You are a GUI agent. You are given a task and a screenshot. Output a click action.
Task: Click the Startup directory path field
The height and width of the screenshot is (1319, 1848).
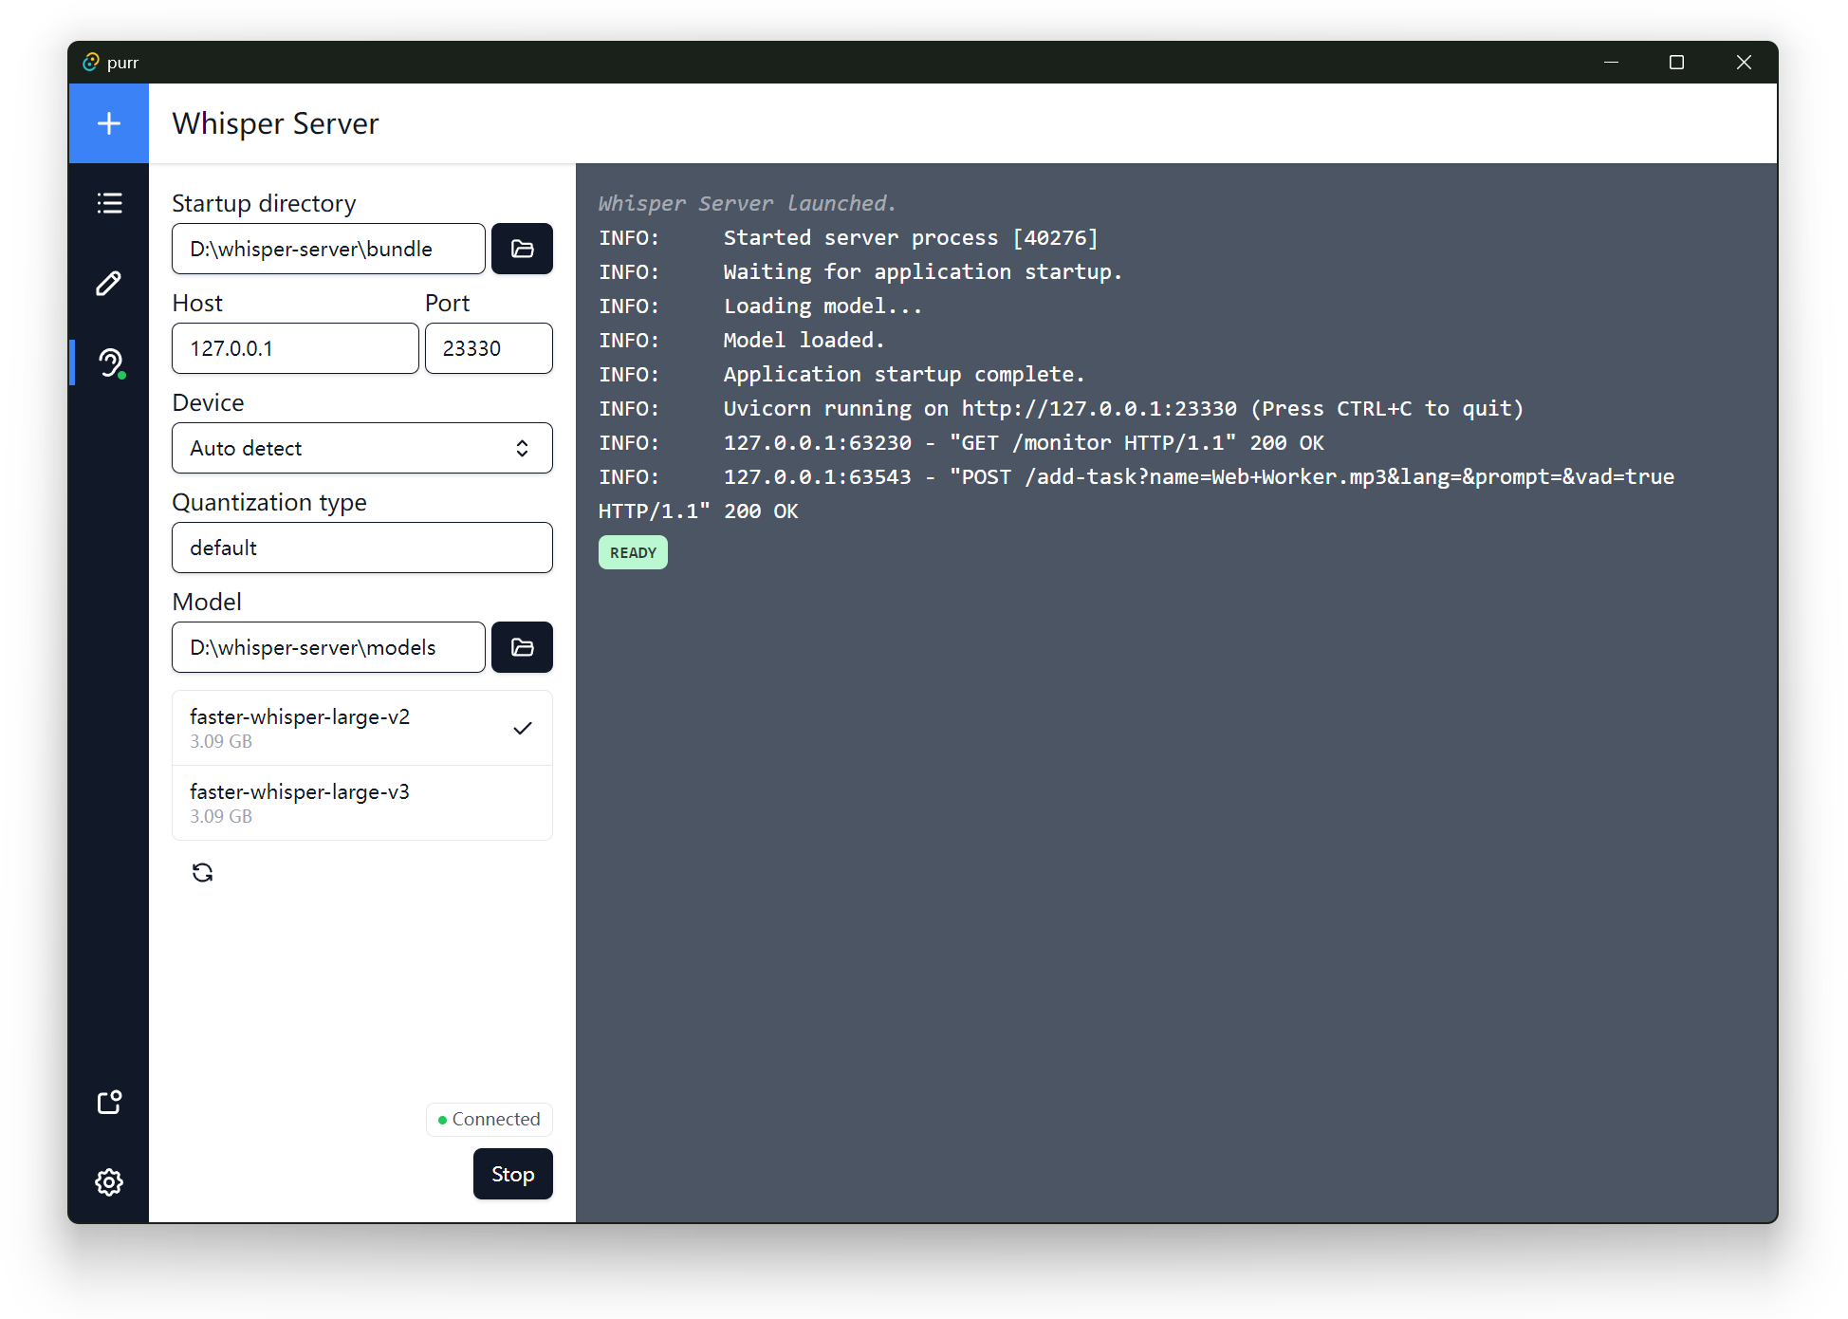pos(327,249)
